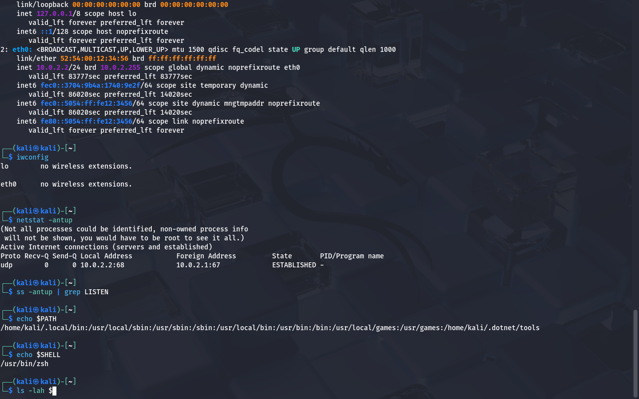Click the 'iwconfig' command text

(x=32, y=157)
